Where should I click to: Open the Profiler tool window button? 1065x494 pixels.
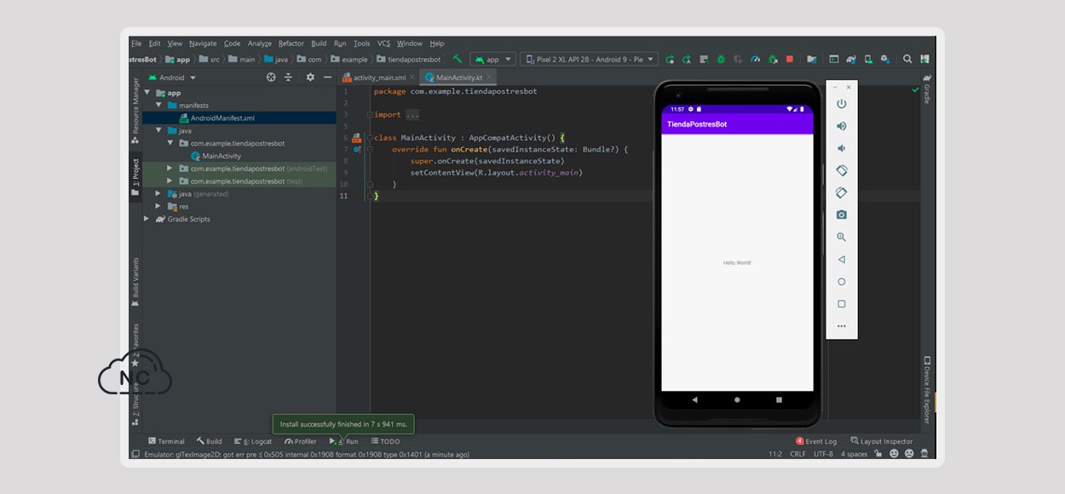tap(301, 441)
